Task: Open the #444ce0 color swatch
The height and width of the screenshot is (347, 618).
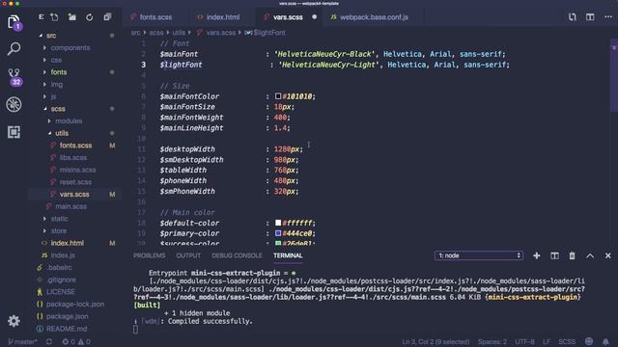Action: (278, 233)
